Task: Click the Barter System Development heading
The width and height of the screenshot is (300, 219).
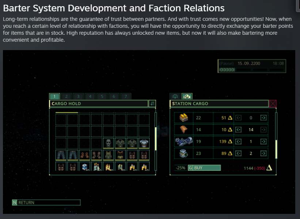Action: coord(114,8)
